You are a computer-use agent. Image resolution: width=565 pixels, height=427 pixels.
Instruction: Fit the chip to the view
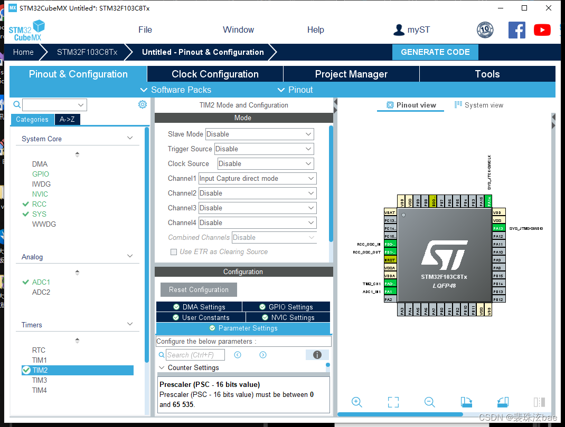click(393, 402)
